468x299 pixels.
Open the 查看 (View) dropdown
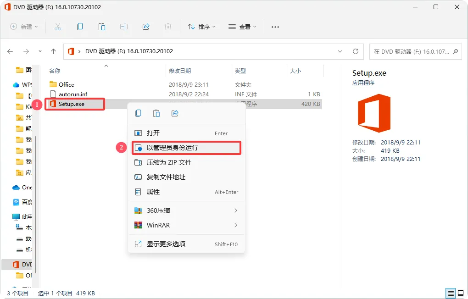point(242,27)
